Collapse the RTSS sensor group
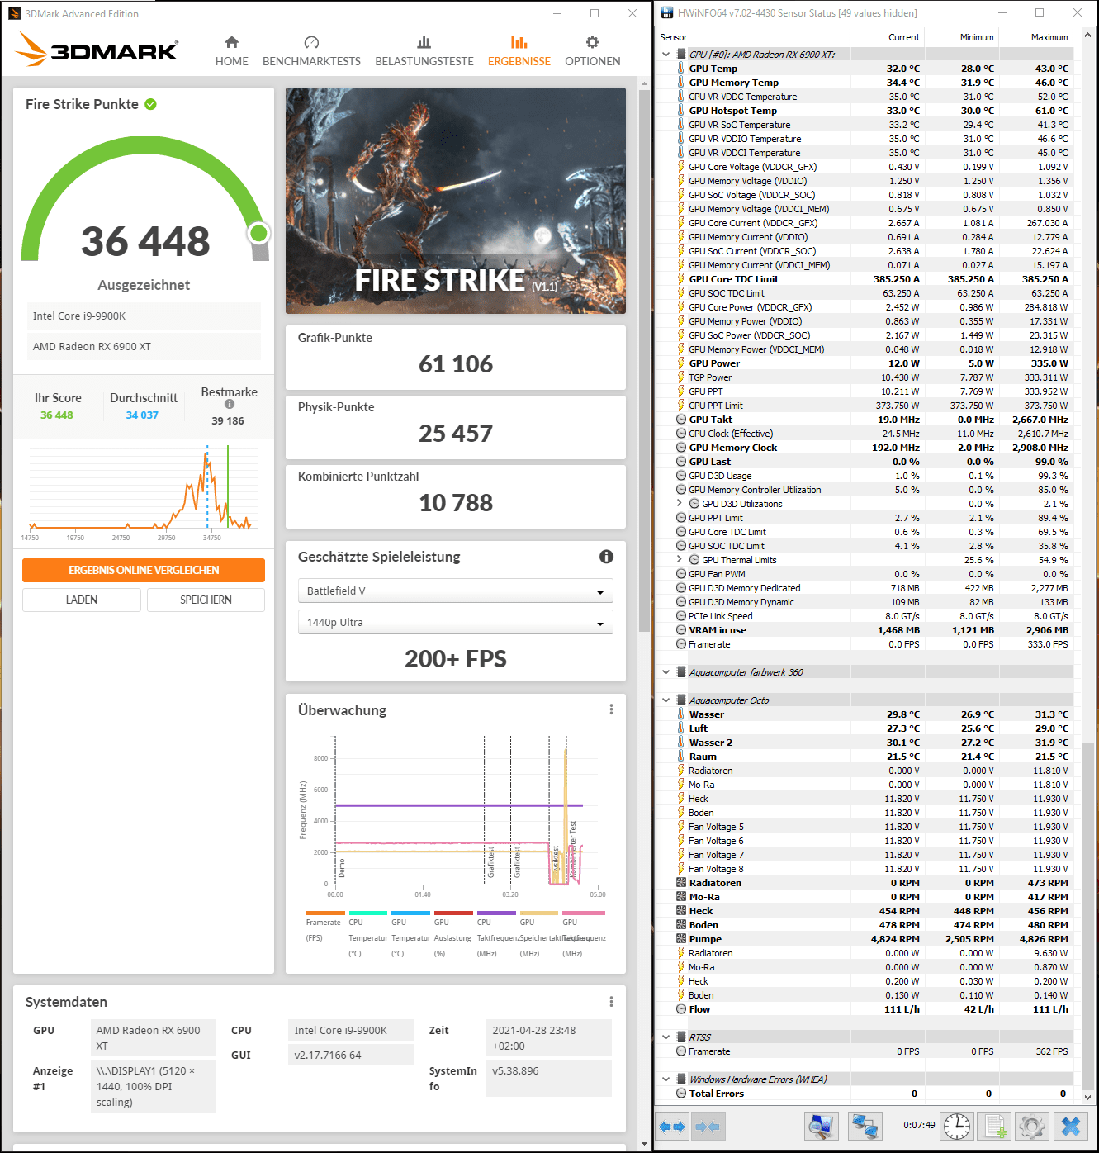Screen dimensions: 1099x1153 [x=666, y=1037]
